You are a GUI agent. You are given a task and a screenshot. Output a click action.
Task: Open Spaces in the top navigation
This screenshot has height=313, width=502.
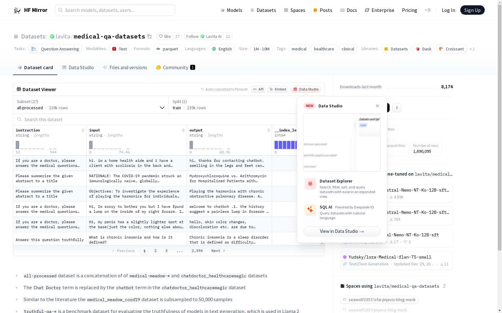pyautogui.click(x=295, y=10)
